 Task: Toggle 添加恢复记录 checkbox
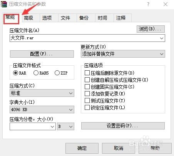coord(87,94)
